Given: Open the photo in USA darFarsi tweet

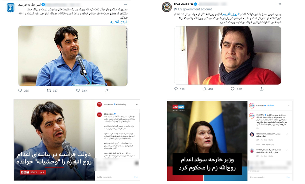Looking at the screenshot, I should coord(228,55).
